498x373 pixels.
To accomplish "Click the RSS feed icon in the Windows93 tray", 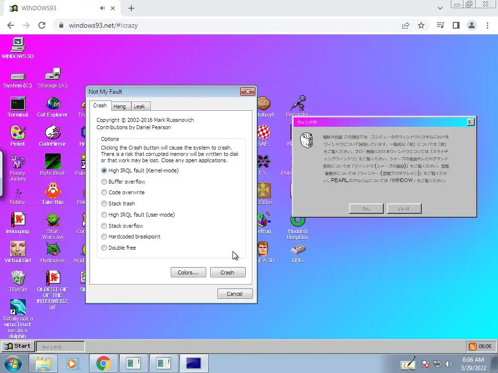I will coord(472,346).
